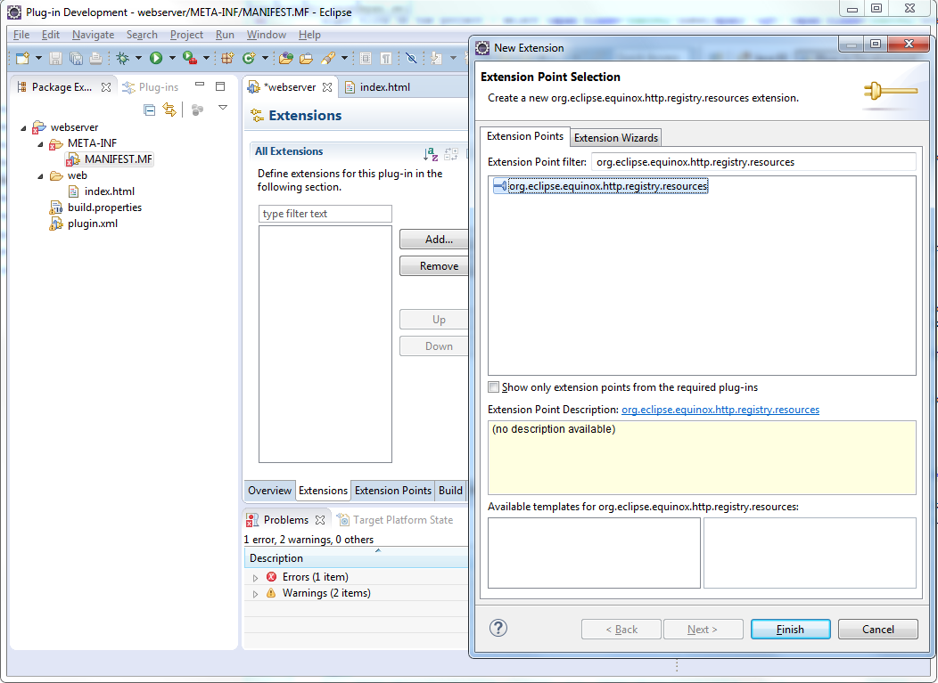
Task: Expand the Errors (1 item) row
Action: tap(255, 578)
